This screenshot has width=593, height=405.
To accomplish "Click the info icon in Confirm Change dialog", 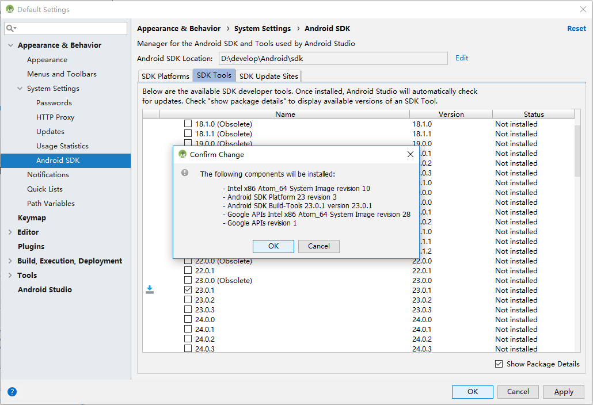I will point(185,173).
